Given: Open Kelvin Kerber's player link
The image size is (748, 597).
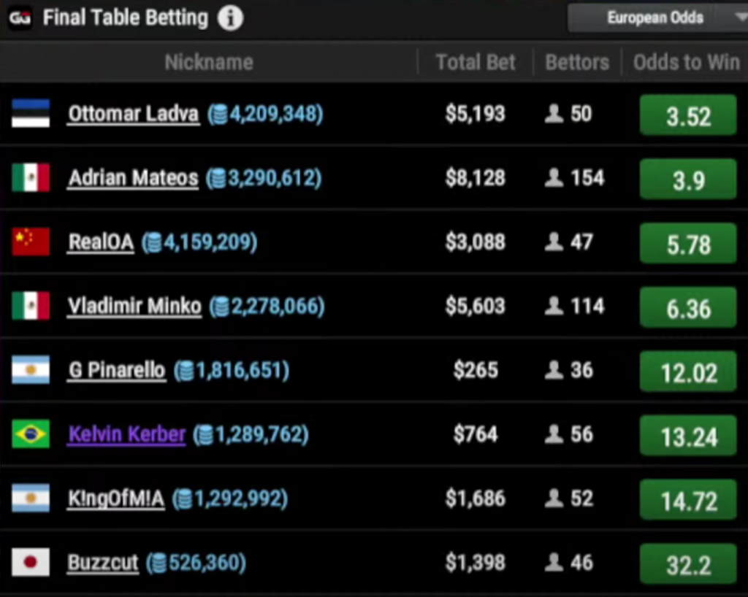Looking at the screenshot, I should (x=127, y=435).
